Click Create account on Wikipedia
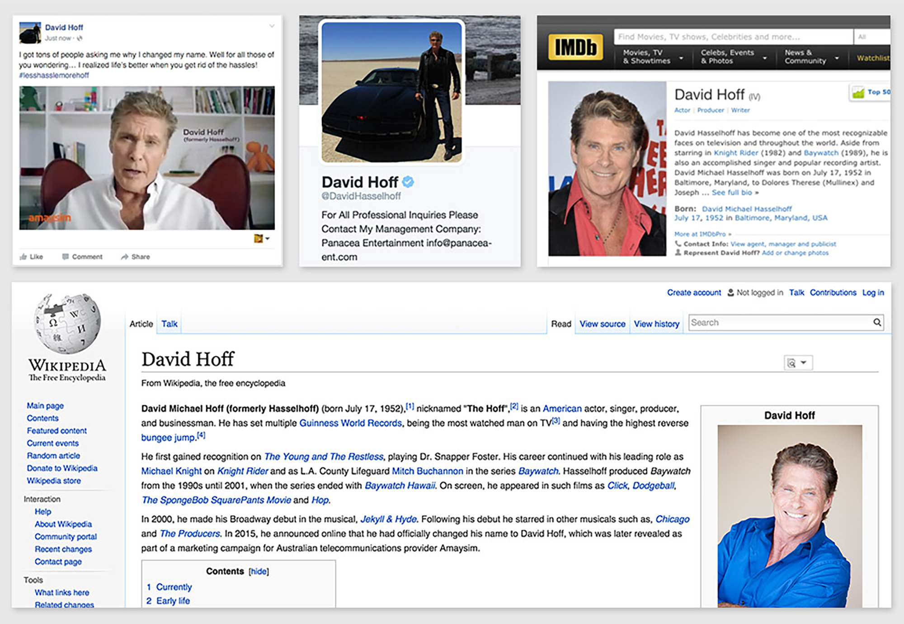Viewport: 904px width, 624px height. point(694,293)
